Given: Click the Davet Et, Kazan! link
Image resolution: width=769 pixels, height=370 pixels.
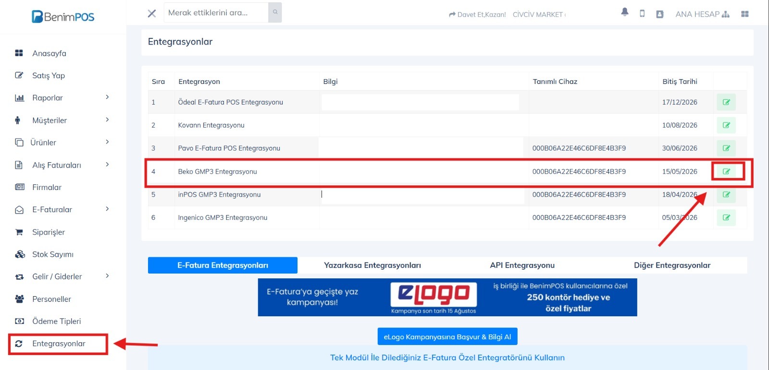Looking at the screenshot, I should coord(477,15).
